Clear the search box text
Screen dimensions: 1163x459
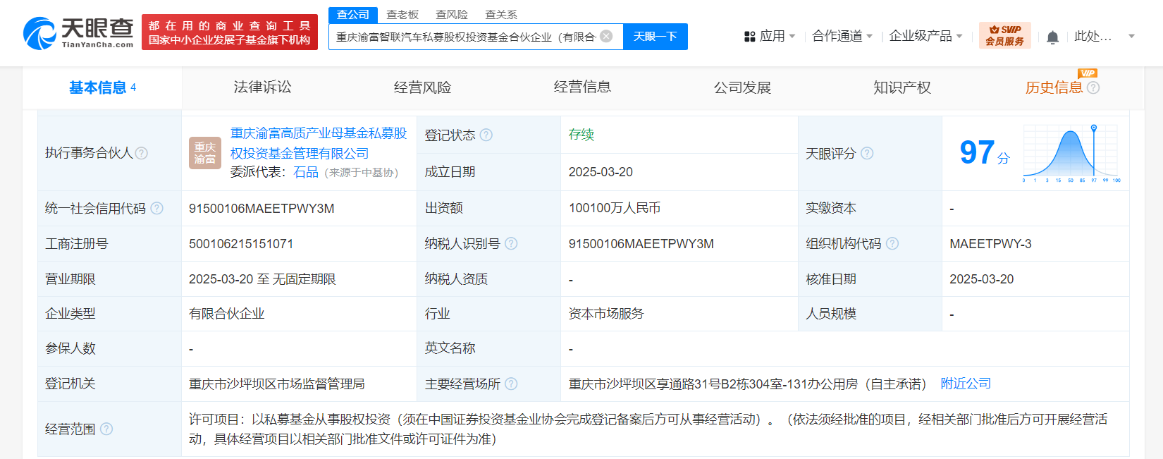pos(606,37)
